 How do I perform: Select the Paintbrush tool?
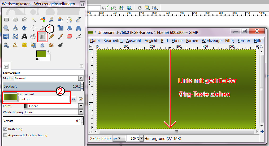60,36
